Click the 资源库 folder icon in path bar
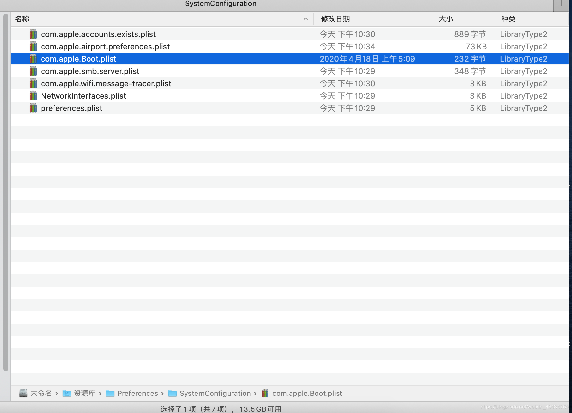572x413 pixels. coord(67,393)
